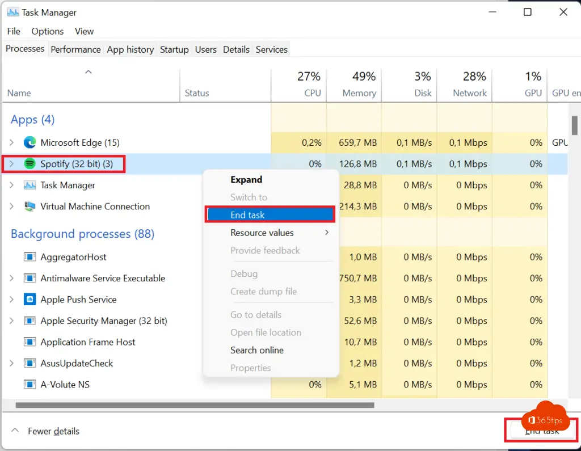Expand the Antimalware Service Executable group
581x451 pixels.
pos(11,279)
